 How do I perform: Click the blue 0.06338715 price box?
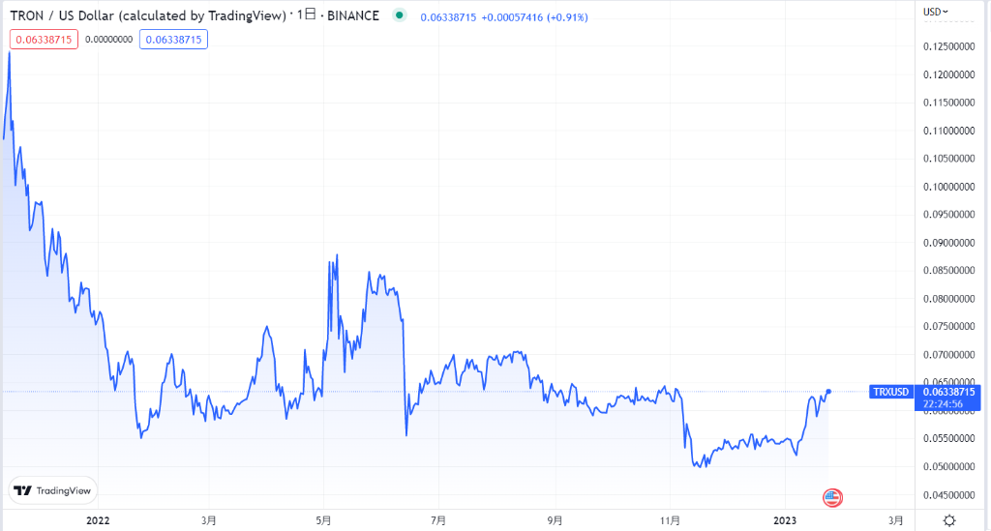click(x=174, y=39)
